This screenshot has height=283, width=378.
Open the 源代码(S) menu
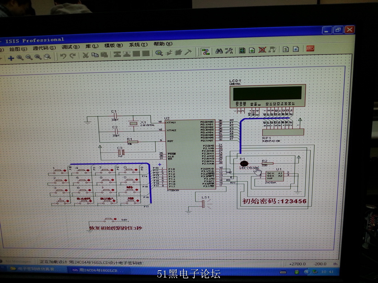tap(44, 48)
